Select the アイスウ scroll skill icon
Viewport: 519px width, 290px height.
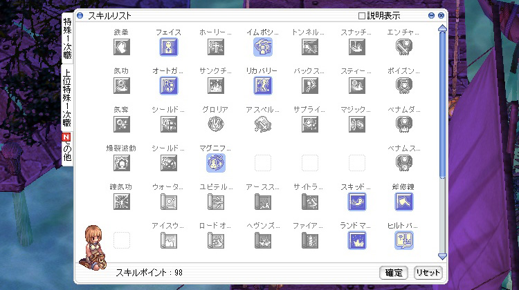[x=168, y=240]
